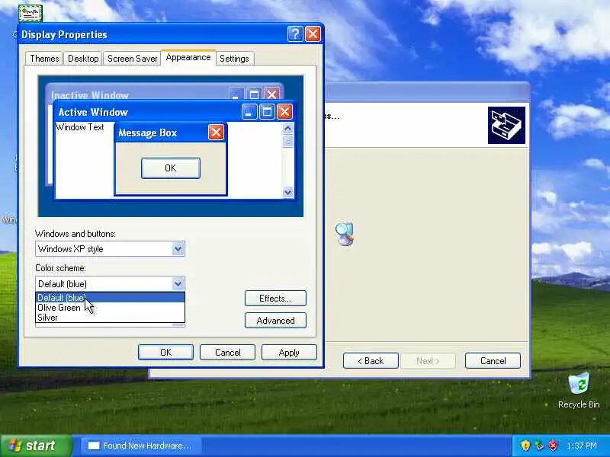Open the Recycle Bin desktop icon

(x=579, y=391)
